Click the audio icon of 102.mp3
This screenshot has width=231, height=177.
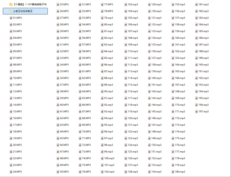coord(102,172)
